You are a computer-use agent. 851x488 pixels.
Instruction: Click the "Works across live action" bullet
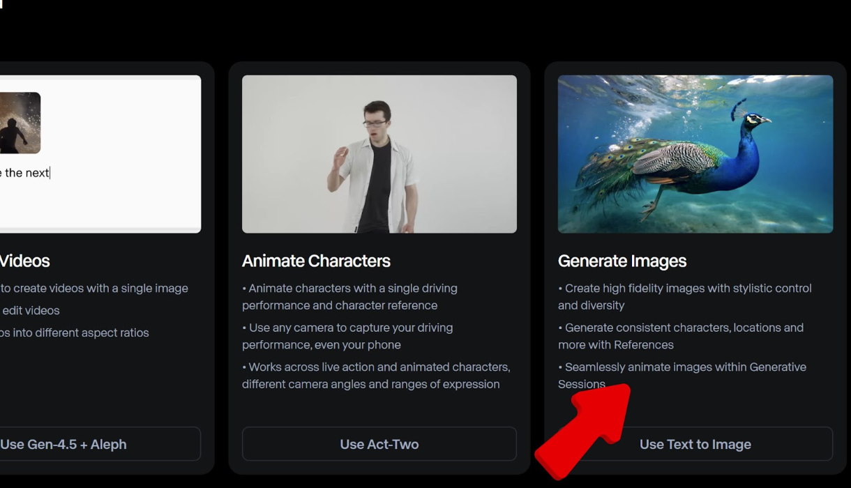(x=376, y=375)
